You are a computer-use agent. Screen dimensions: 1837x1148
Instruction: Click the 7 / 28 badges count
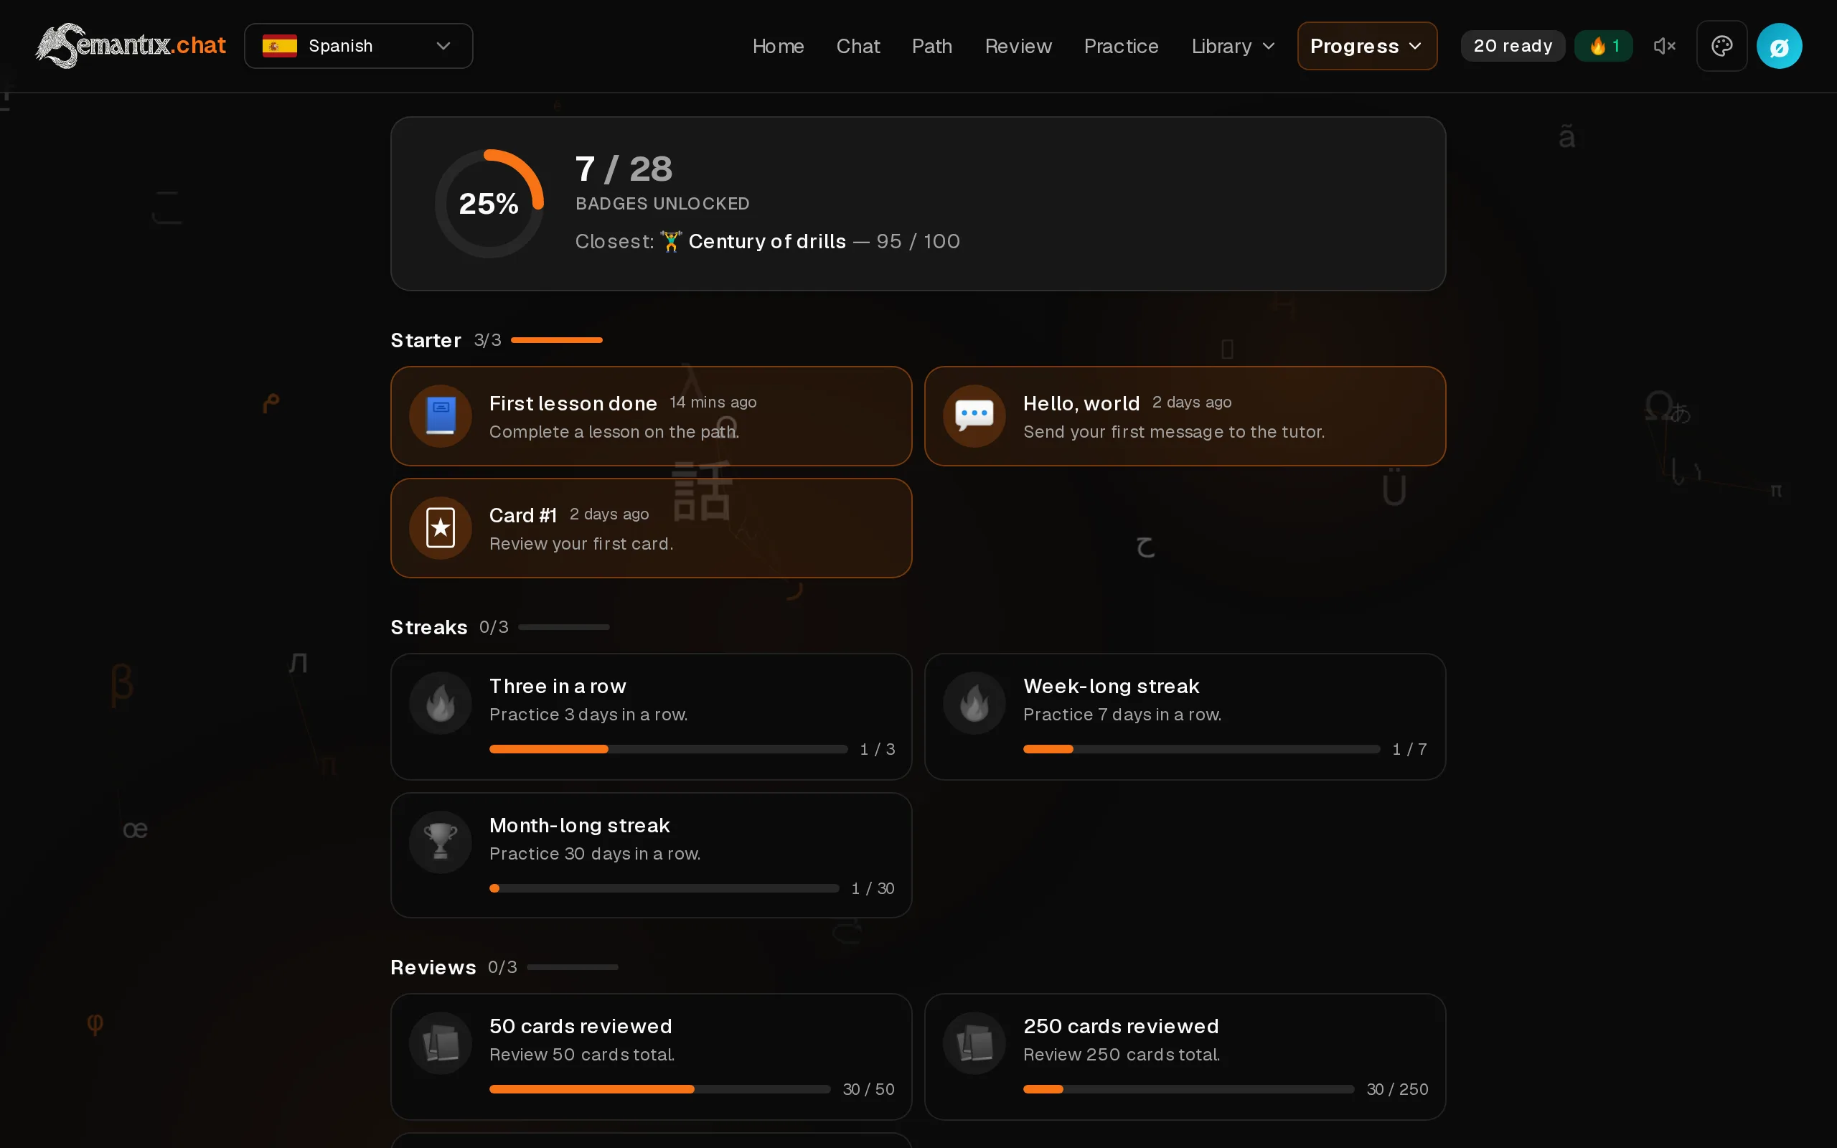tap(624, 169)
